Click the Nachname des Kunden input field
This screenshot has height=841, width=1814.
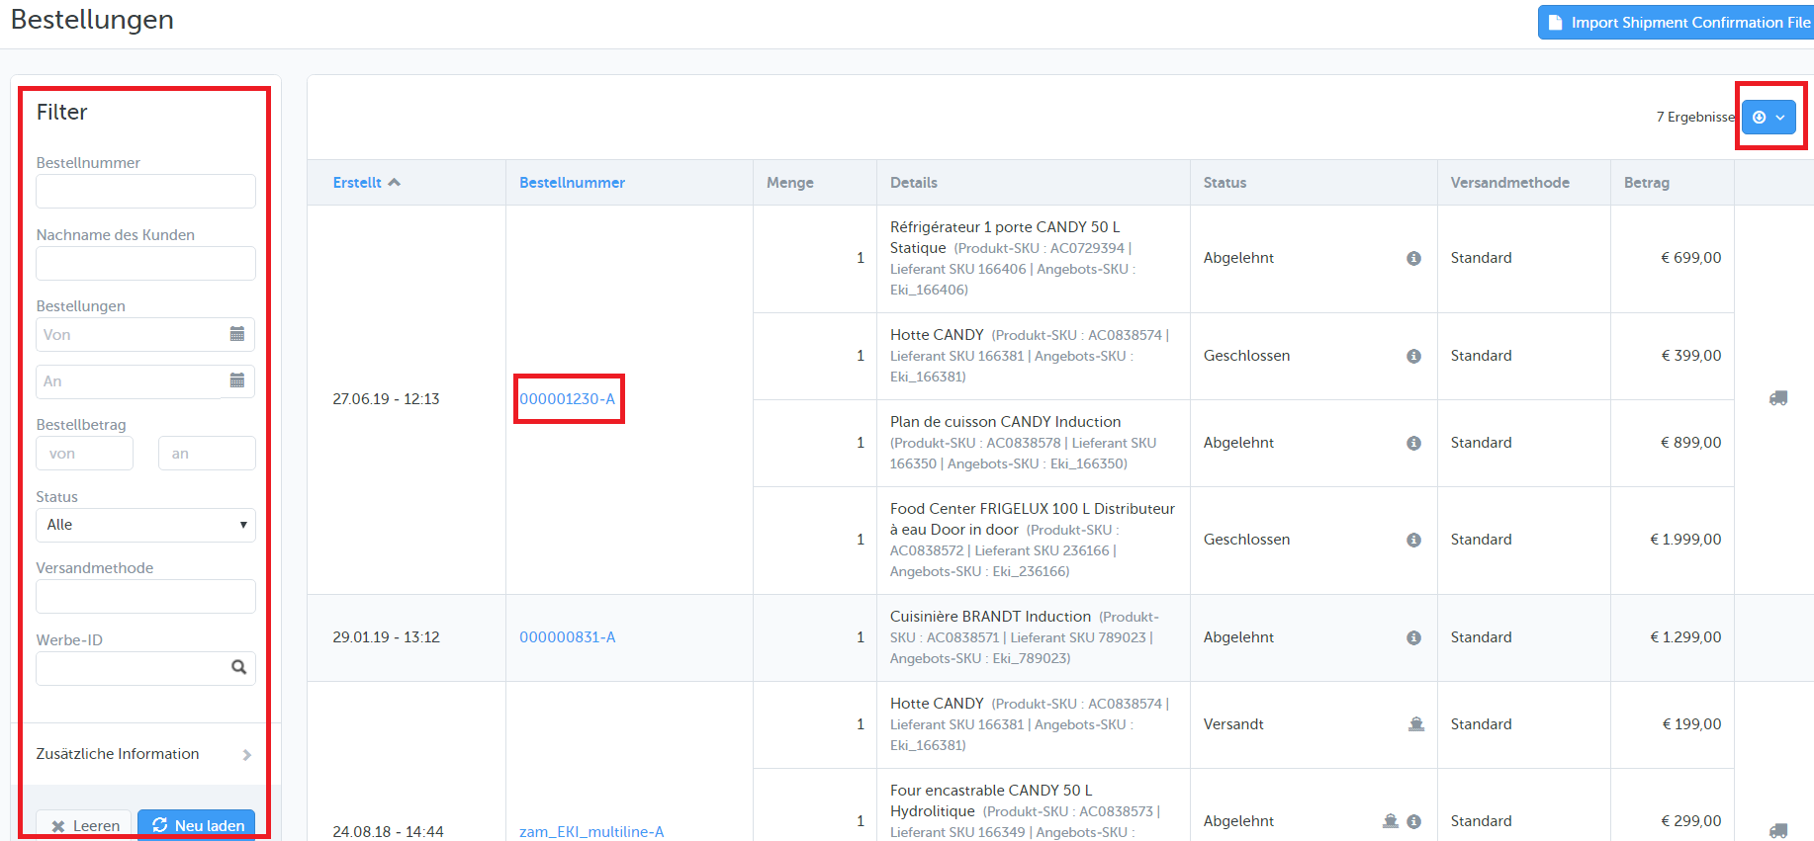coord(145,263)
